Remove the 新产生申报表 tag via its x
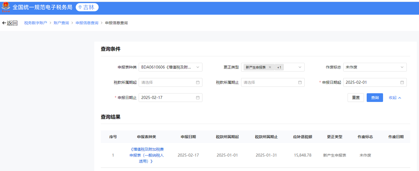 [270, 67]
